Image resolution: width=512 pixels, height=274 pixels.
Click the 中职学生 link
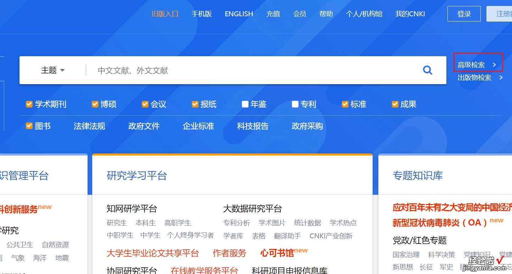tap(120, 235)
